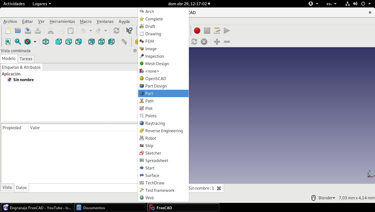Viewport: 375px width, 212px height.
Task: Switch to the front view cube
Action: tap(59, 42)
